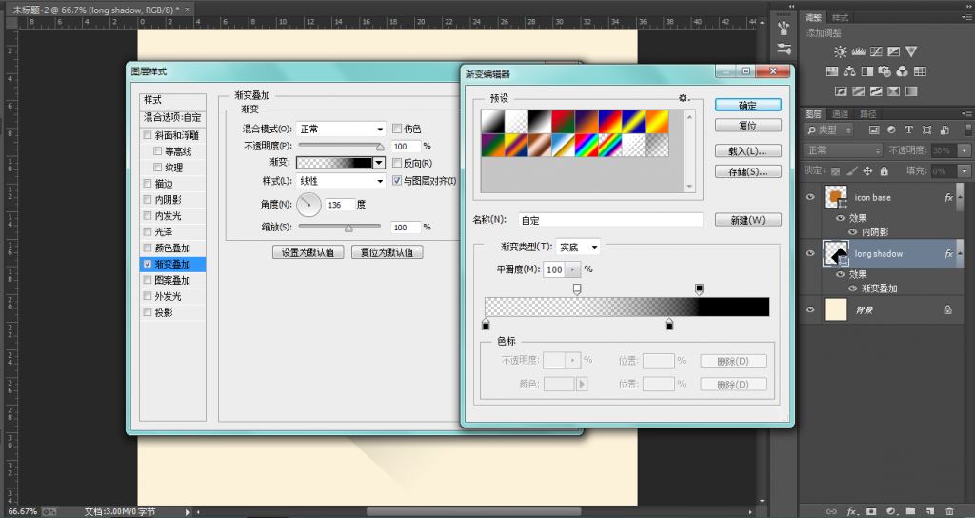The width and height of the screenshot is (975, 518).
Task: Click the fx icon on icon base layer
Action: point(948,198)
